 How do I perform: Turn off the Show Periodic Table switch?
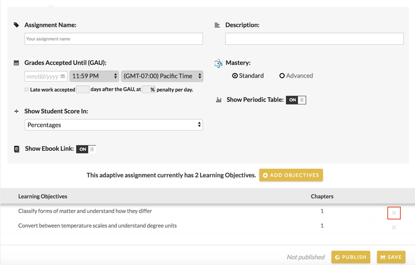(296, 100)
